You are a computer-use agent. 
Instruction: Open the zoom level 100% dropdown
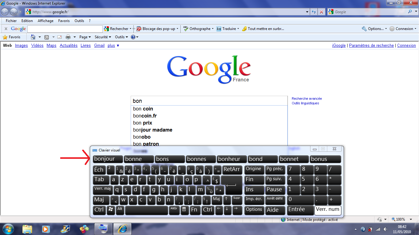411,219
